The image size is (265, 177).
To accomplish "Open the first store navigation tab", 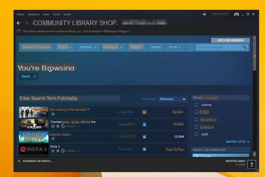I will [x=36, y=47].
